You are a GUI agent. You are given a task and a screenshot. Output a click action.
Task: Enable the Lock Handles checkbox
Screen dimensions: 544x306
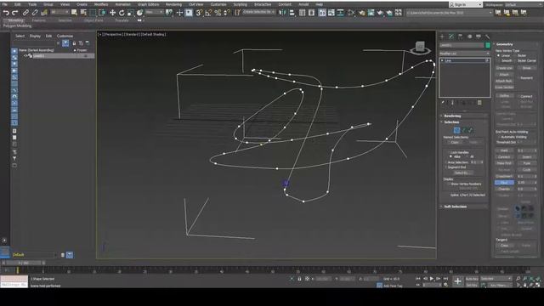click(448, 152)
